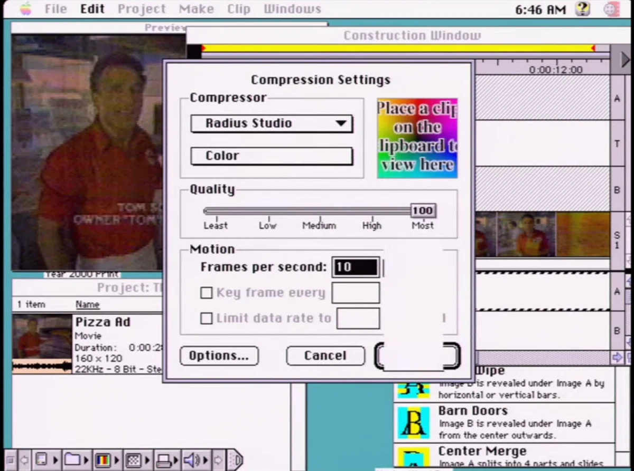Open the Color depth popup menu
Screen dimensions: 634x471
click(x=272, y=156)
